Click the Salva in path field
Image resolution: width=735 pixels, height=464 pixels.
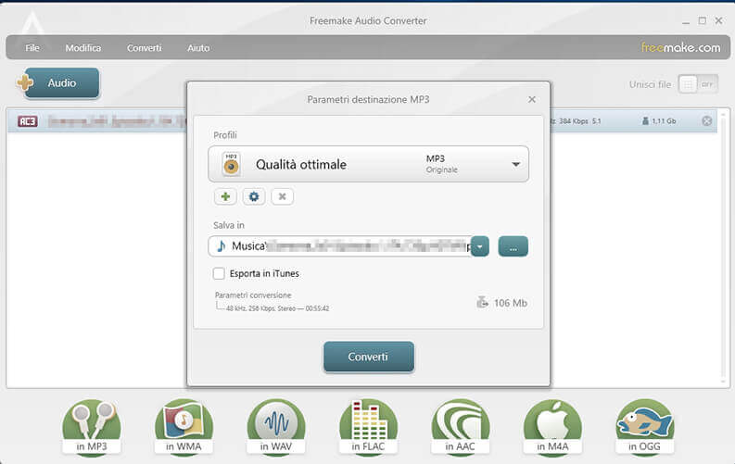click(x=340, y=246)
